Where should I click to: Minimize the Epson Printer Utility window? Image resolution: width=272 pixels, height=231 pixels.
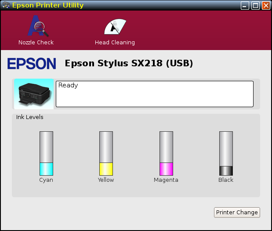point(245,5)
